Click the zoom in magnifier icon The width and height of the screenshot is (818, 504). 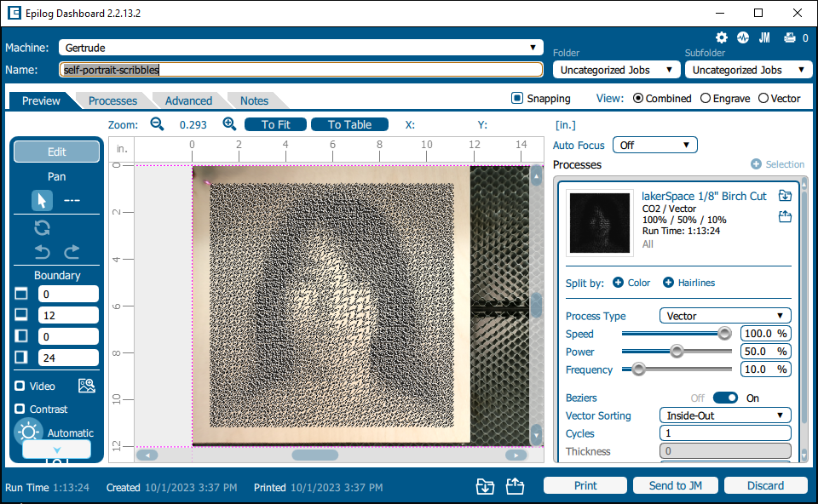[229, 124]
